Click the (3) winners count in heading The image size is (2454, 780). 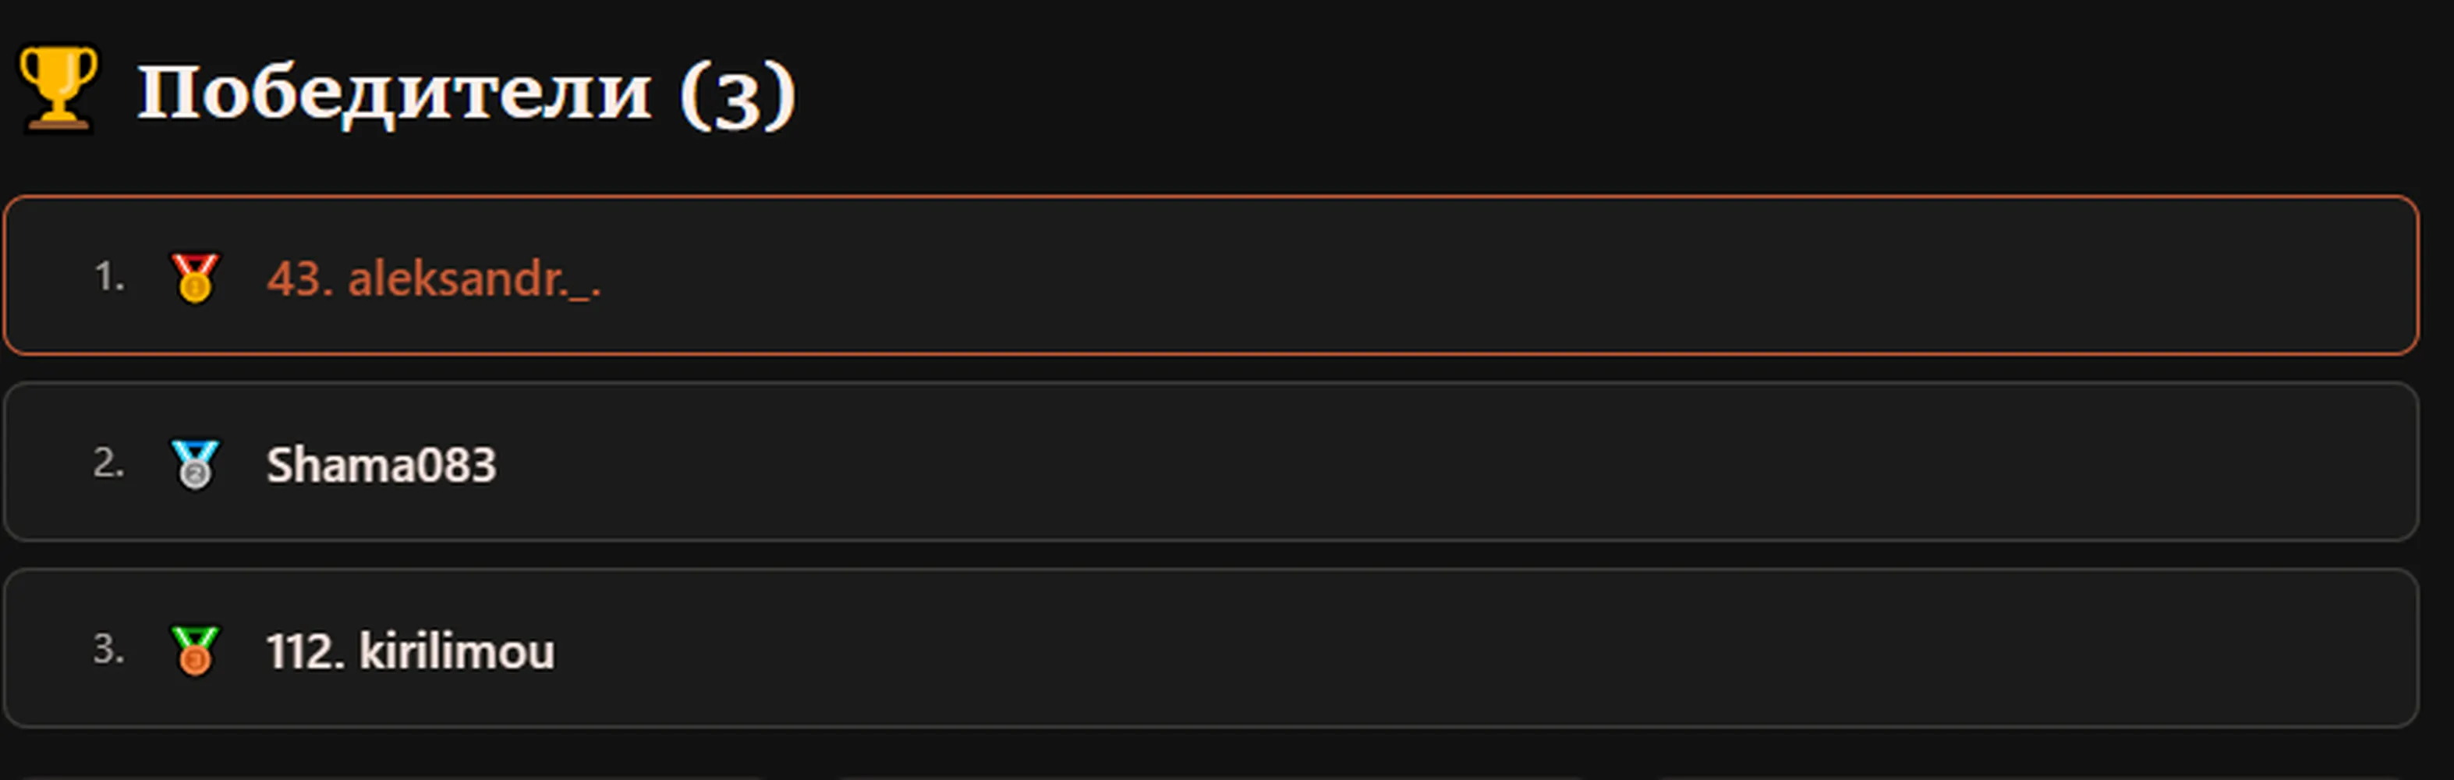point(738,94)
